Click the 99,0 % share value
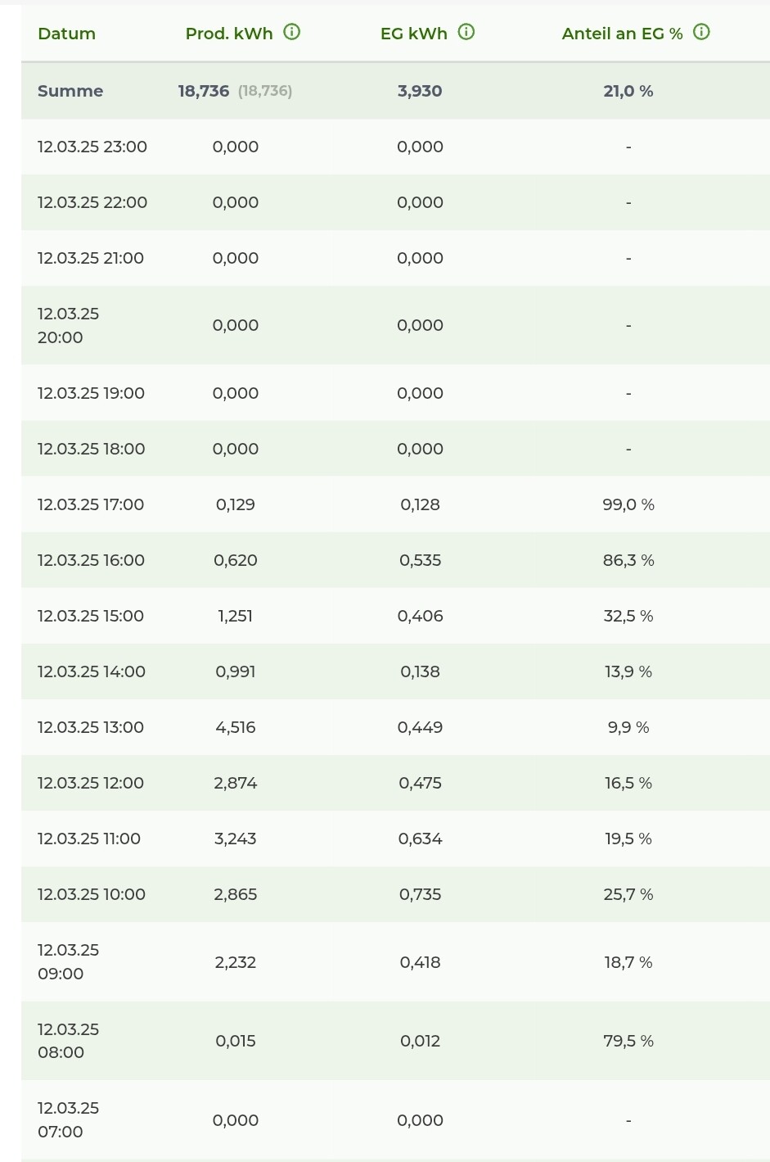Screen dimensions: 770x1162 point(628,504)
